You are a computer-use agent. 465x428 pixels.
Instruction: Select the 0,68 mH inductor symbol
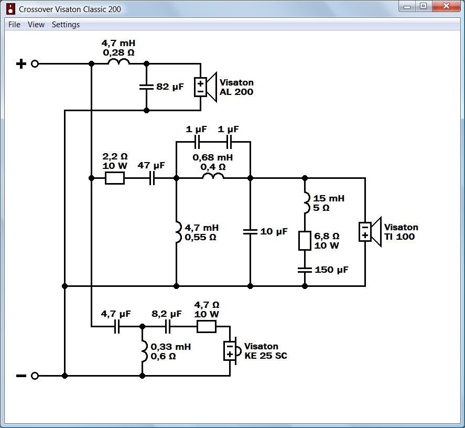(213, 176)
